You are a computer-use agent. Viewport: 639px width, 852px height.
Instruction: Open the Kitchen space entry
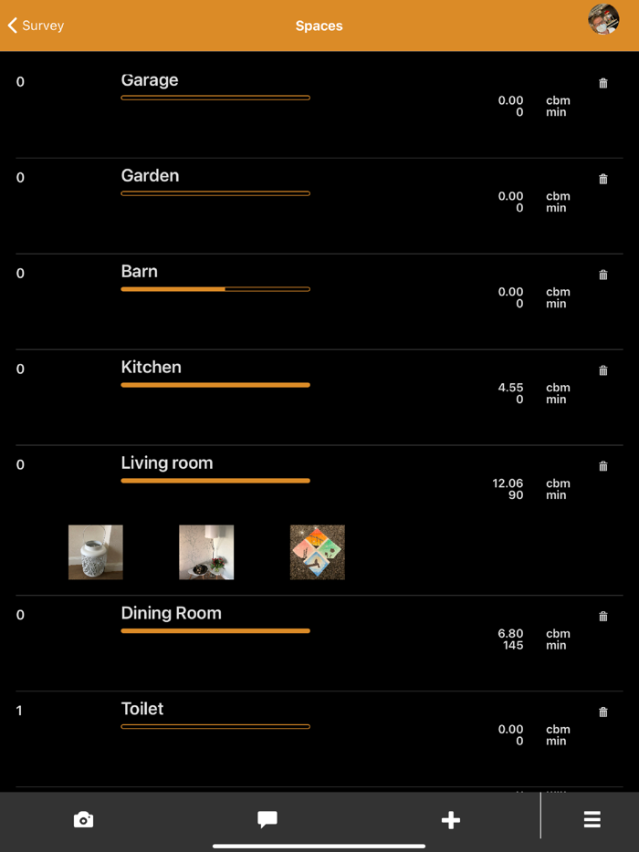151,367
